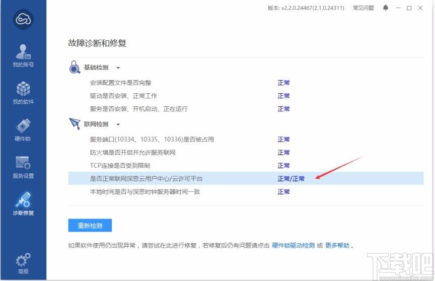Click the cloud logo icon

[23, 19]
